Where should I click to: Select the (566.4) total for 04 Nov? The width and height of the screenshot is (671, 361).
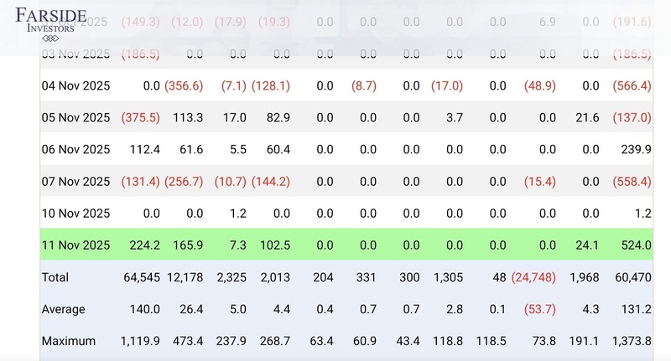[x=632, y=86]
